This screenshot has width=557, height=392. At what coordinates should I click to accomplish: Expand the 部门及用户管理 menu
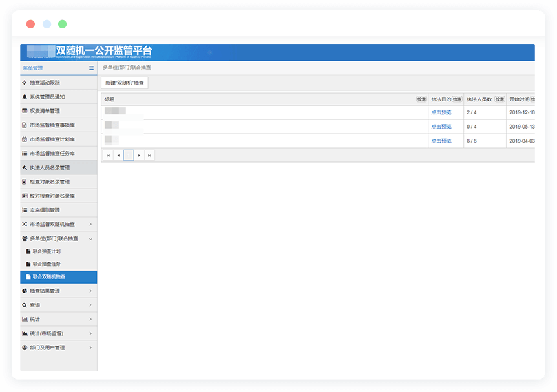tap(90, 347)
